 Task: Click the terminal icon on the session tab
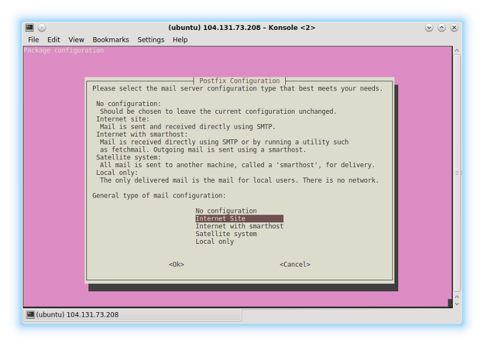coord(31,315)
